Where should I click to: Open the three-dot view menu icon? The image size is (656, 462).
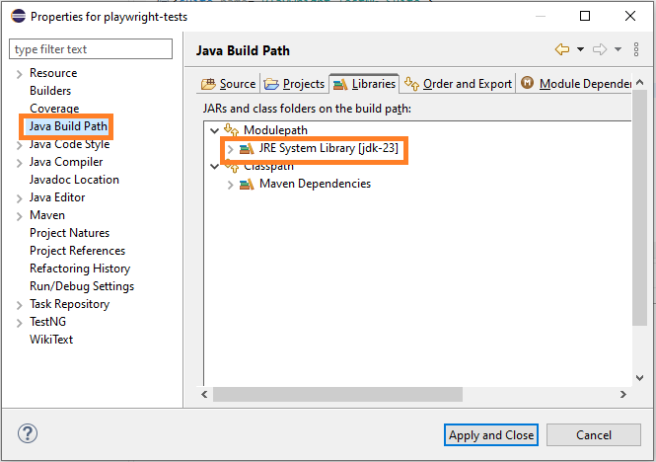636,49
